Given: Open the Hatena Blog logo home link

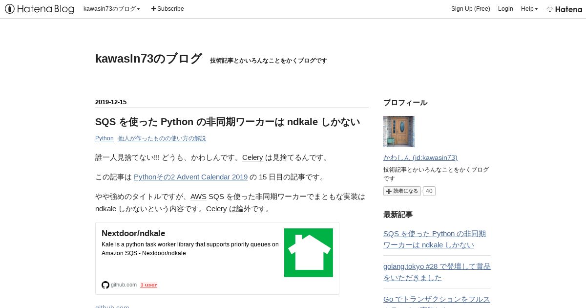Looking at the screenshot, I should pyautogui.click(x=40, y=9).
